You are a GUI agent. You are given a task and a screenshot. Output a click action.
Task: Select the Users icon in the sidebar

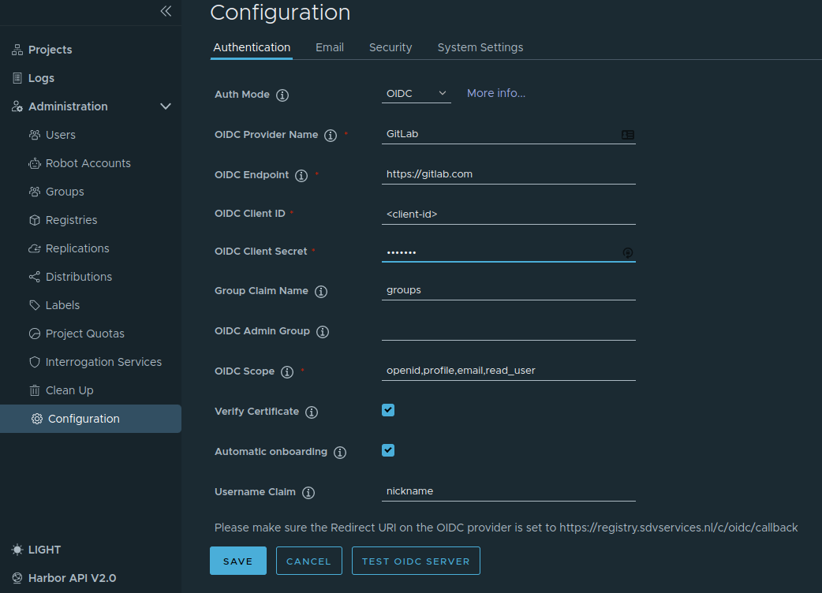[34, 134]
